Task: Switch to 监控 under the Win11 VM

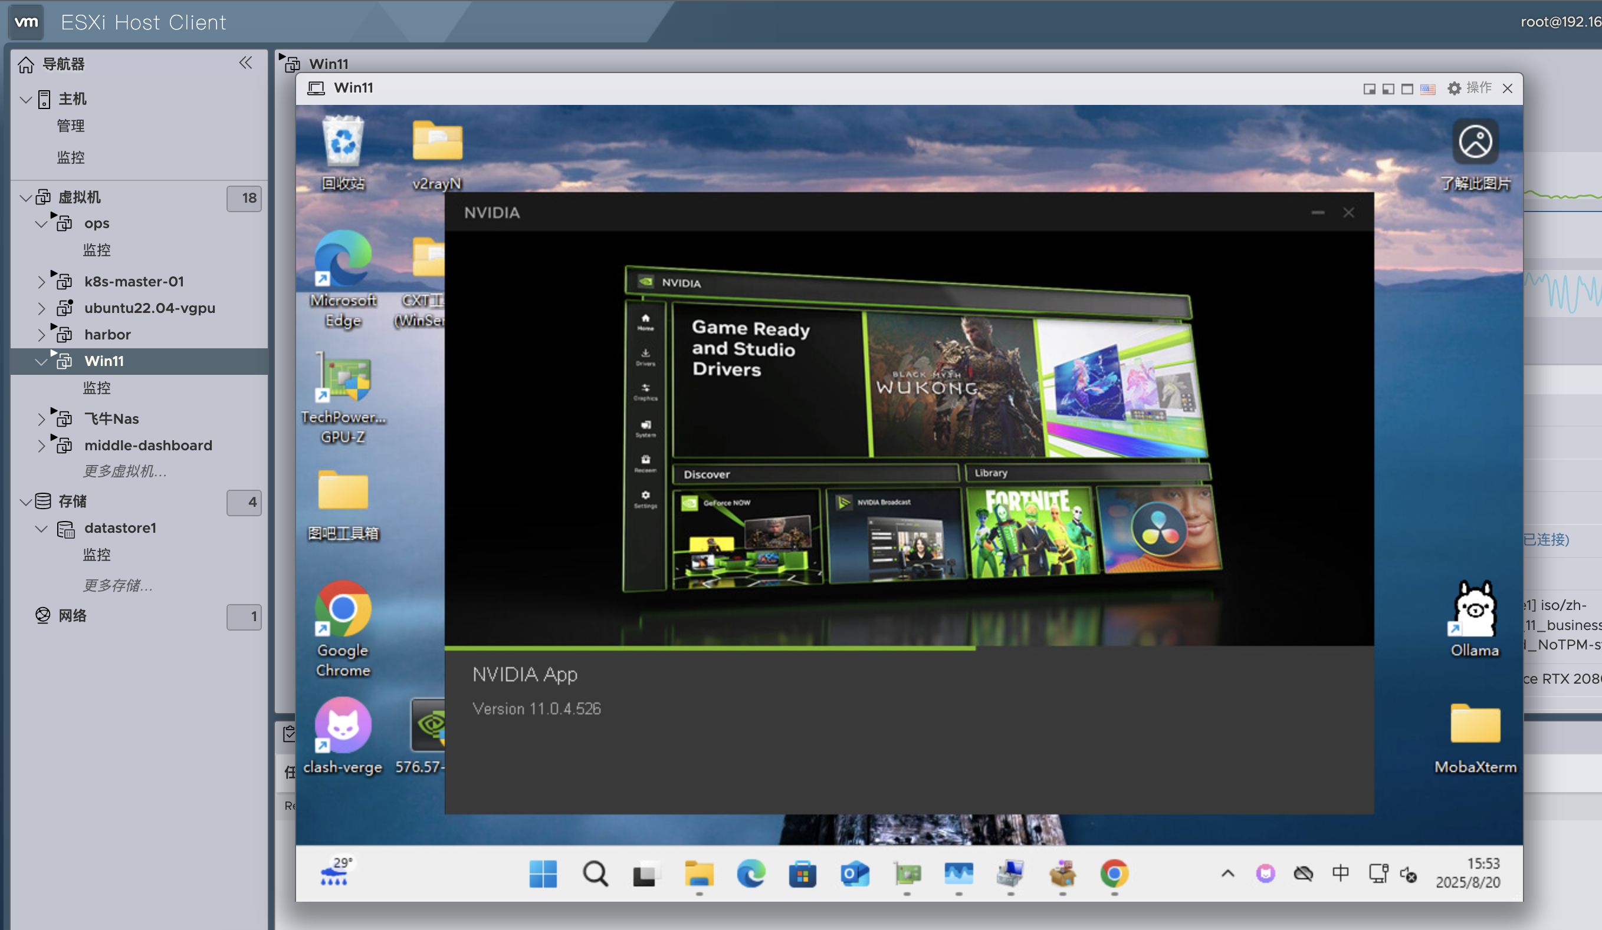Action: [97, 388]
